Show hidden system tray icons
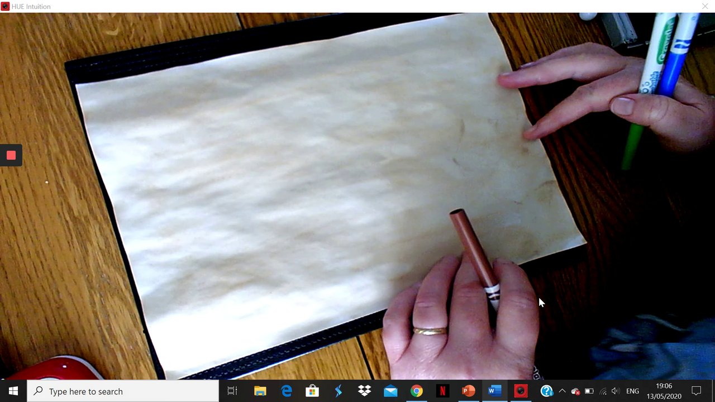 tap(562, 391)
